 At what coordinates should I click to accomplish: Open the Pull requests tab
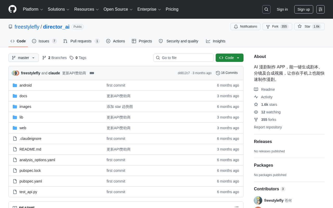coord(81,41)
